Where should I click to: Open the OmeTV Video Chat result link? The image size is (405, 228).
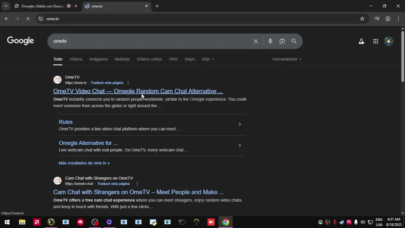pyautogui.click(x=138, y=91)
